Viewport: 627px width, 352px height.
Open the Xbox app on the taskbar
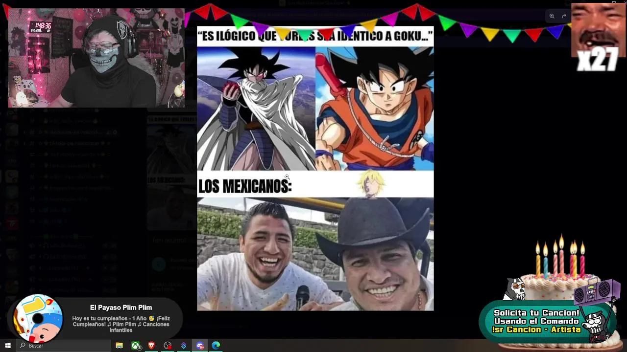pyautogui.click(x=136, y=346)
